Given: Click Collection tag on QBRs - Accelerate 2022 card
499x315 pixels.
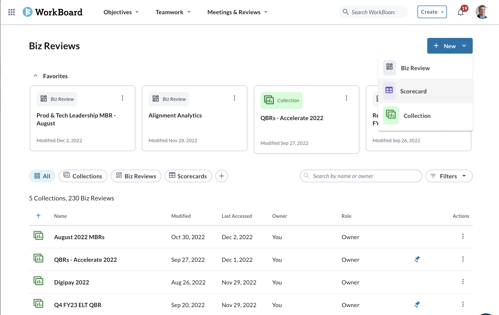Looking at the screenshot, I should [281, 100].
